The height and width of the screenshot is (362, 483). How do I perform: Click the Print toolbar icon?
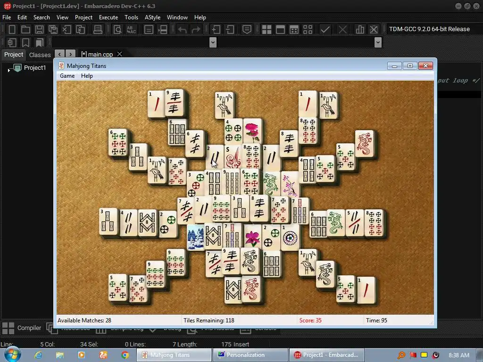pyautogui.click(x=98, y=30)
